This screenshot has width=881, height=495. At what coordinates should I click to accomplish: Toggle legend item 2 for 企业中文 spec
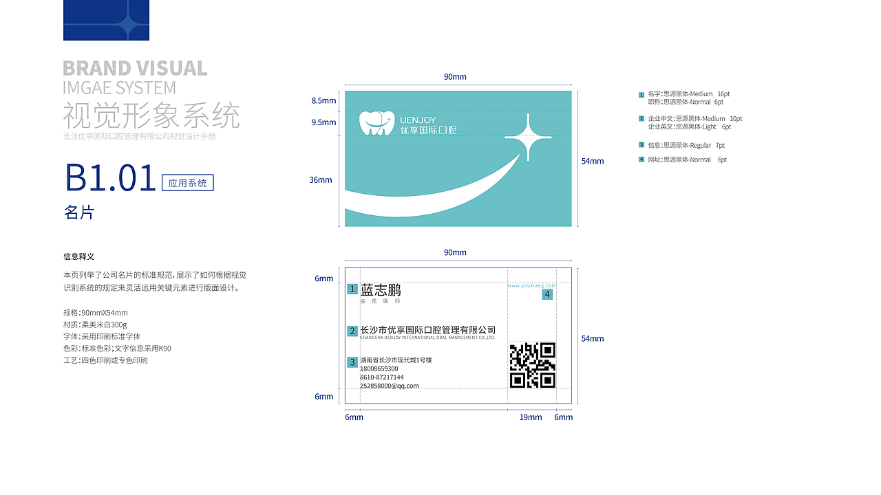click(x=640, y=118)
